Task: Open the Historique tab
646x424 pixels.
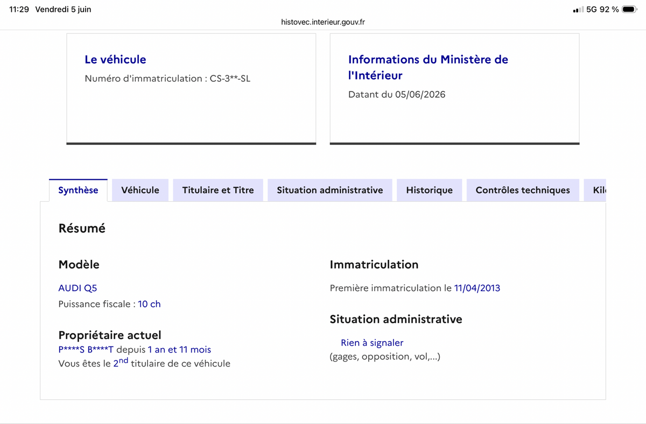Action: (430, 190)
